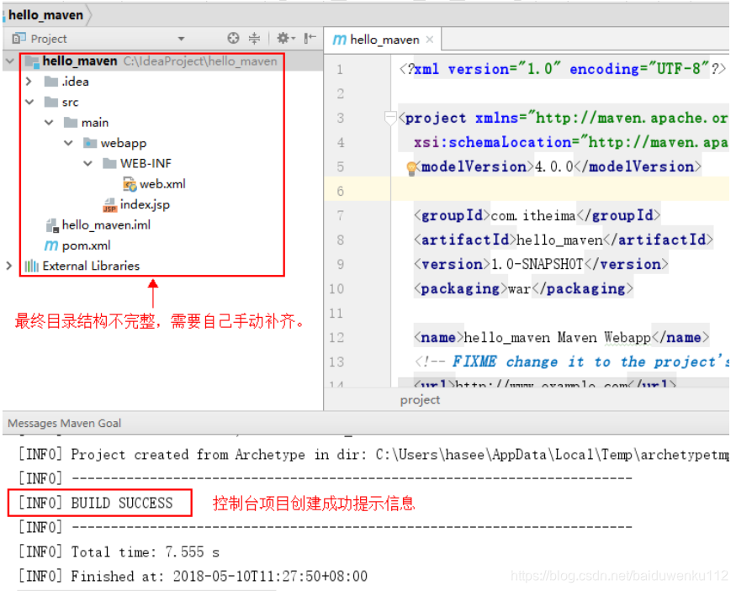The image size is (736, 591).
Task: Select the webapp tree row label
Action: click(124, 143)
